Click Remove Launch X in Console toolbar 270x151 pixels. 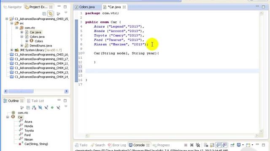[192, 145]
